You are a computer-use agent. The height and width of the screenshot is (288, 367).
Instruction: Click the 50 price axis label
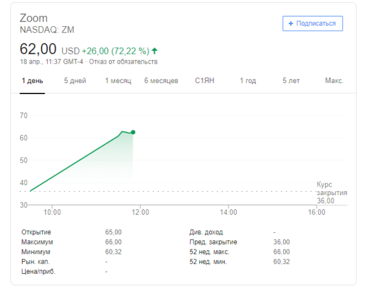click(x=24, y=160)
